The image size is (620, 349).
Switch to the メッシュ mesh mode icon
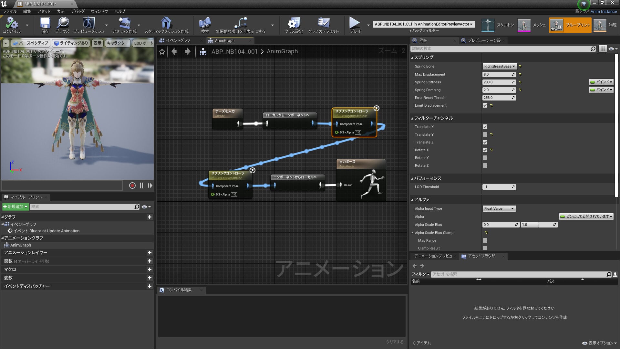coord(524,25)
